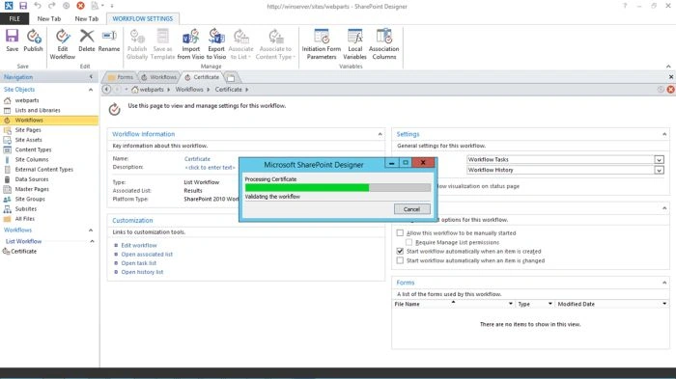Select Site Columns in navigation

click(x=32, y=159)
